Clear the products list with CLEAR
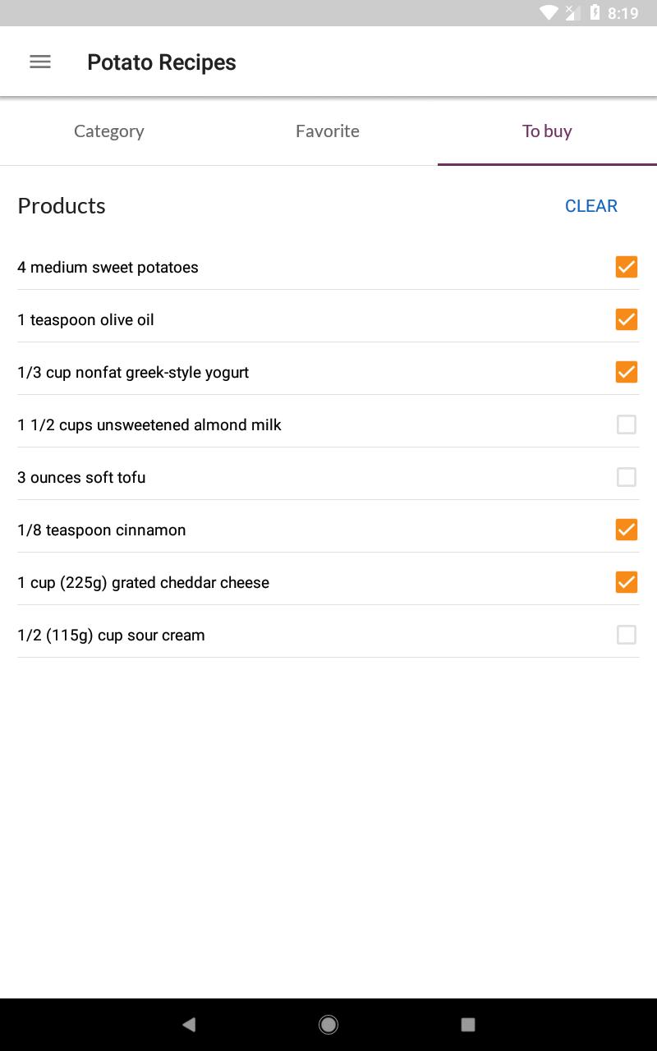Screen dimensions: 657x1051 591,206
